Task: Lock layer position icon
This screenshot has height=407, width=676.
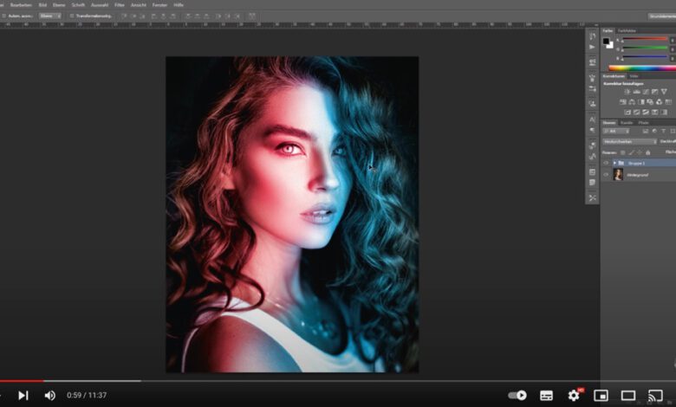Action: point(640,152)
